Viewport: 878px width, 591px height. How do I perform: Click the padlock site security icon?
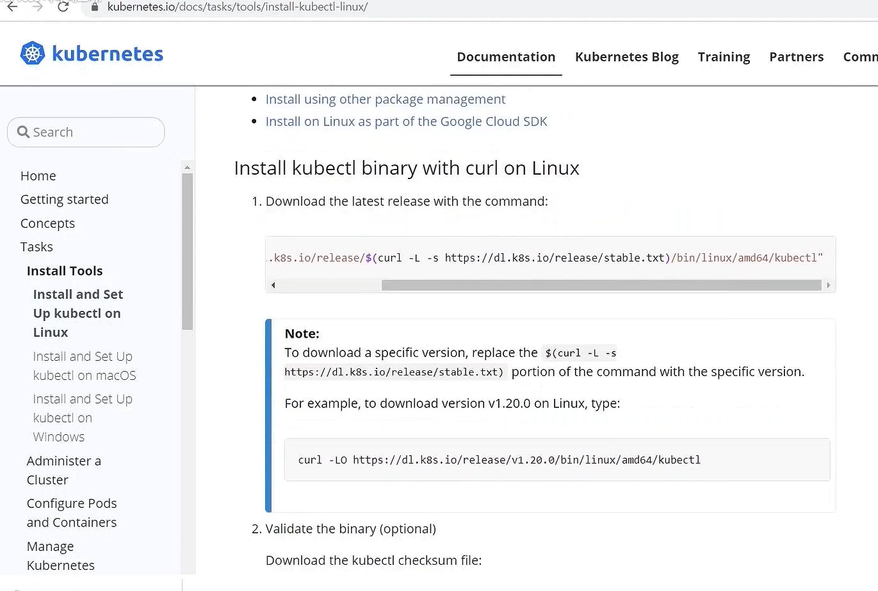tap(95, 7)
